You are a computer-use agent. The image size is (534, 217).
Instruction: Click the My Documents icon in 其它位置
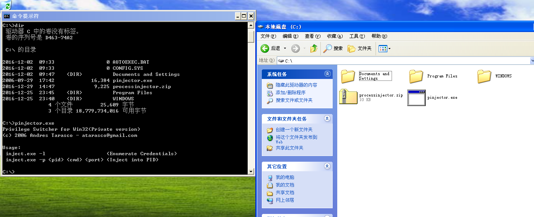click(270, 185)
